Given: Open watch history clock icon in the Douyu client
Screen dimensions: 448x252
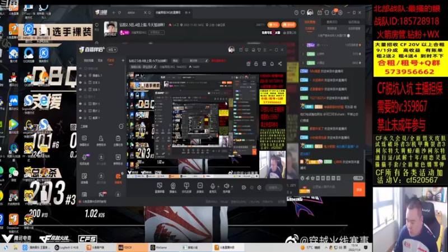Looking at the screenshot, I should [x=296, y=12].
